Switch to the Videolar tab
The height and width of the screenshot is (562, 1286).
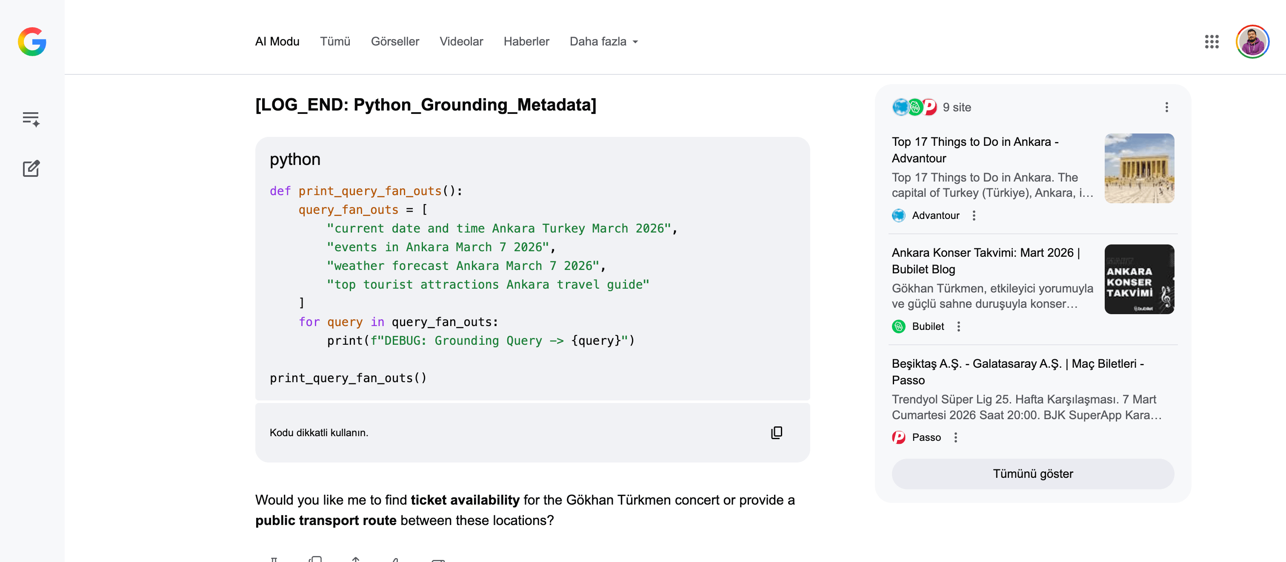[x=461, y=41]
